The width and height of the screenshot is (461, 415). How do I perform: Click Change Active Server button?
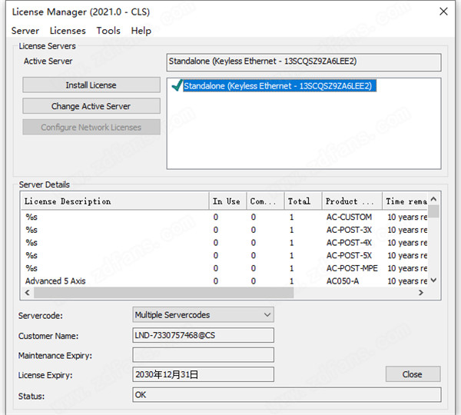[91, 106]
